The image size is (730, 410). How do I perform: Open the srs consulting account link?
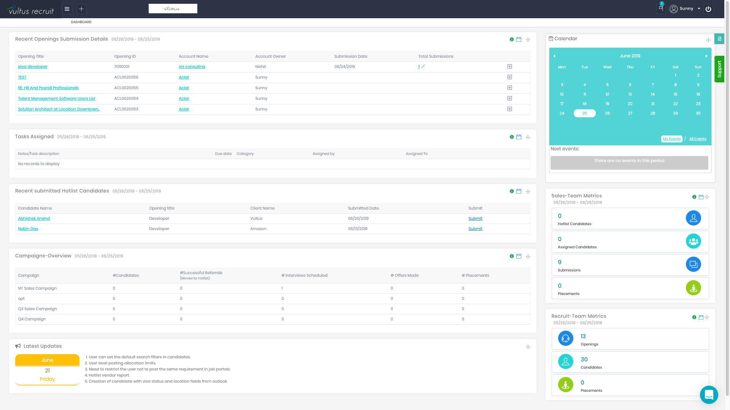192,66
